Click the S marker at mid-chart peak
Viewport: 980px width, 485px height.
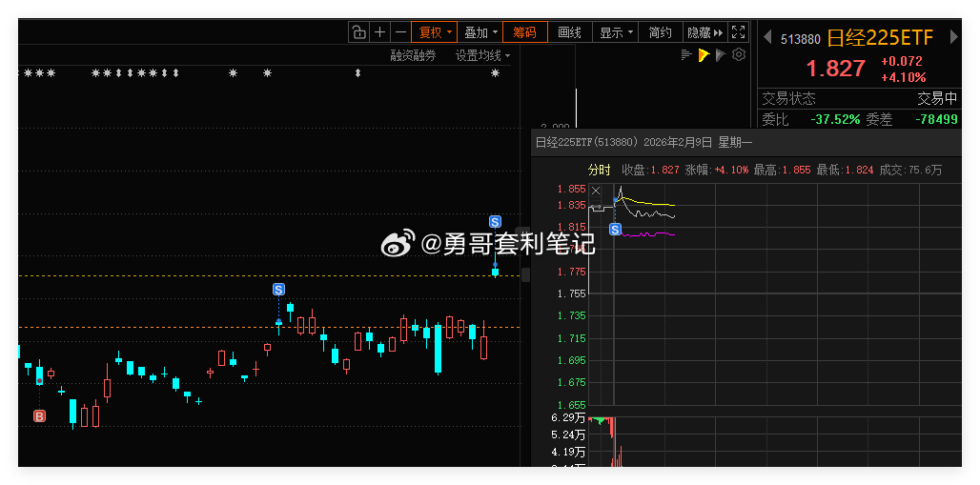pos(278,289)
